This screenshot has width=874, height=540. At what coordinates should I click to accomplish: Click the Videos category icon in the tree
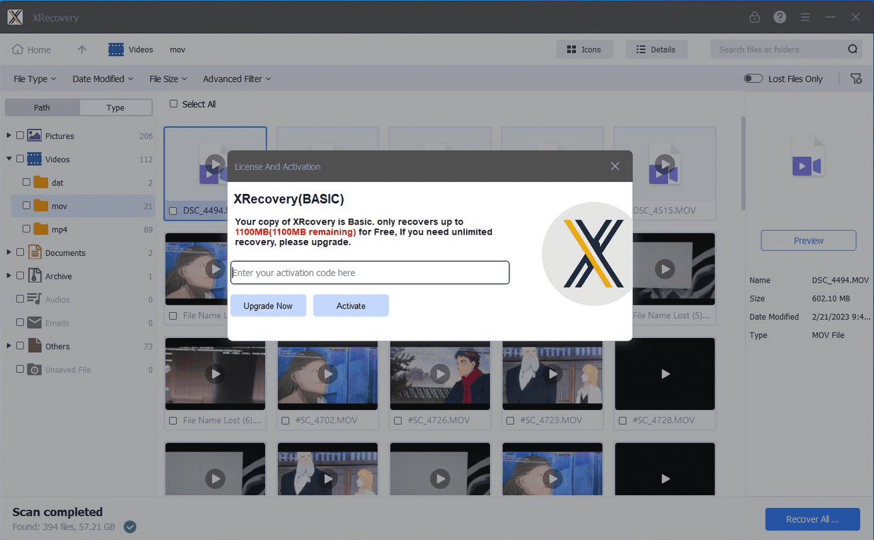click(35, 159)
